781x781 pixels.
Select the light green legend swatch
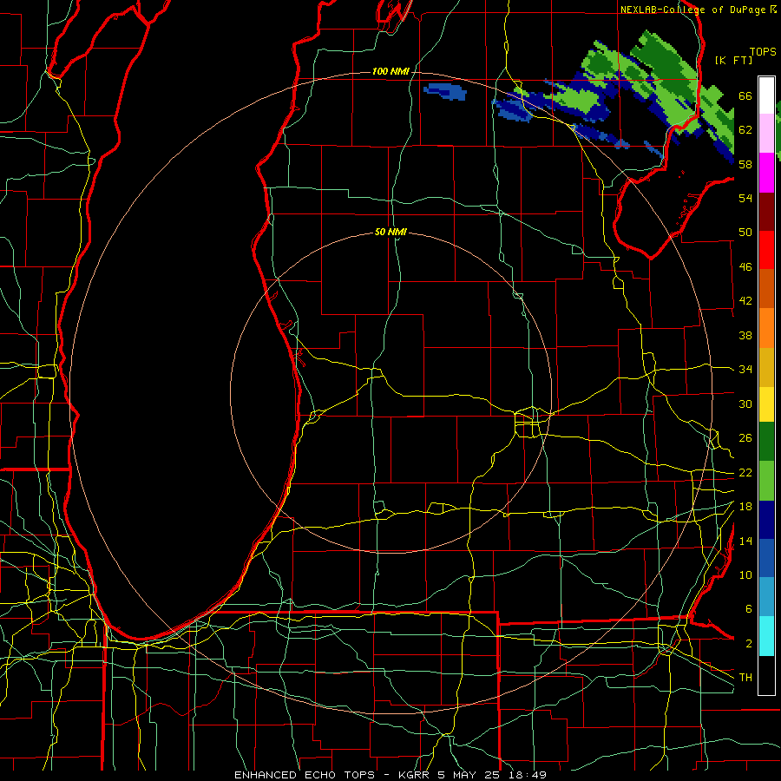click(x=766, y=481)
